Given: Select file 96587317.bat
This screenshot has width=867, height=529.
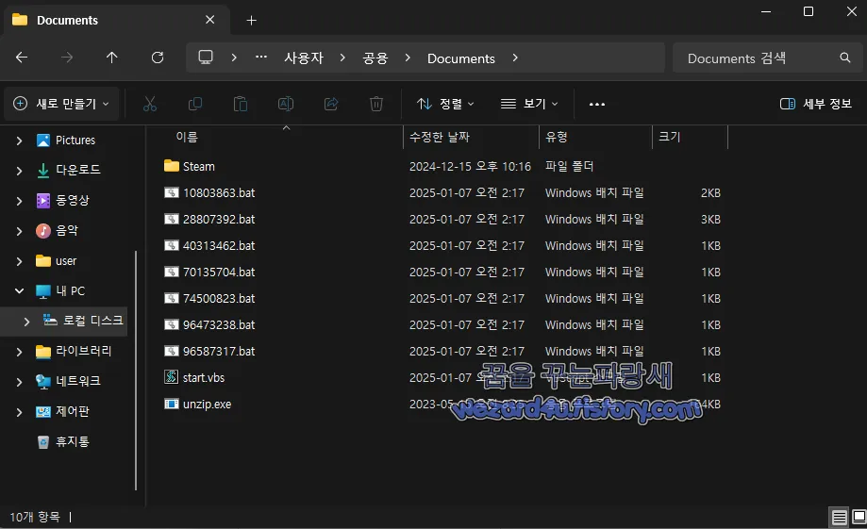Looking at the screenshot, I should (x=219, y=351).
